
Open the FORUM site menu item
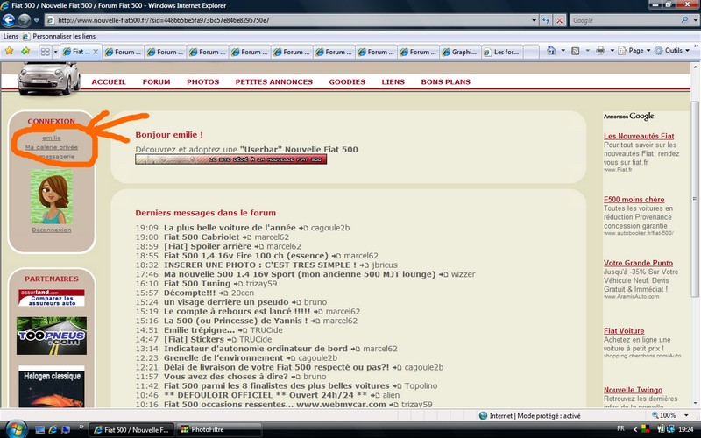coord(157,81)
